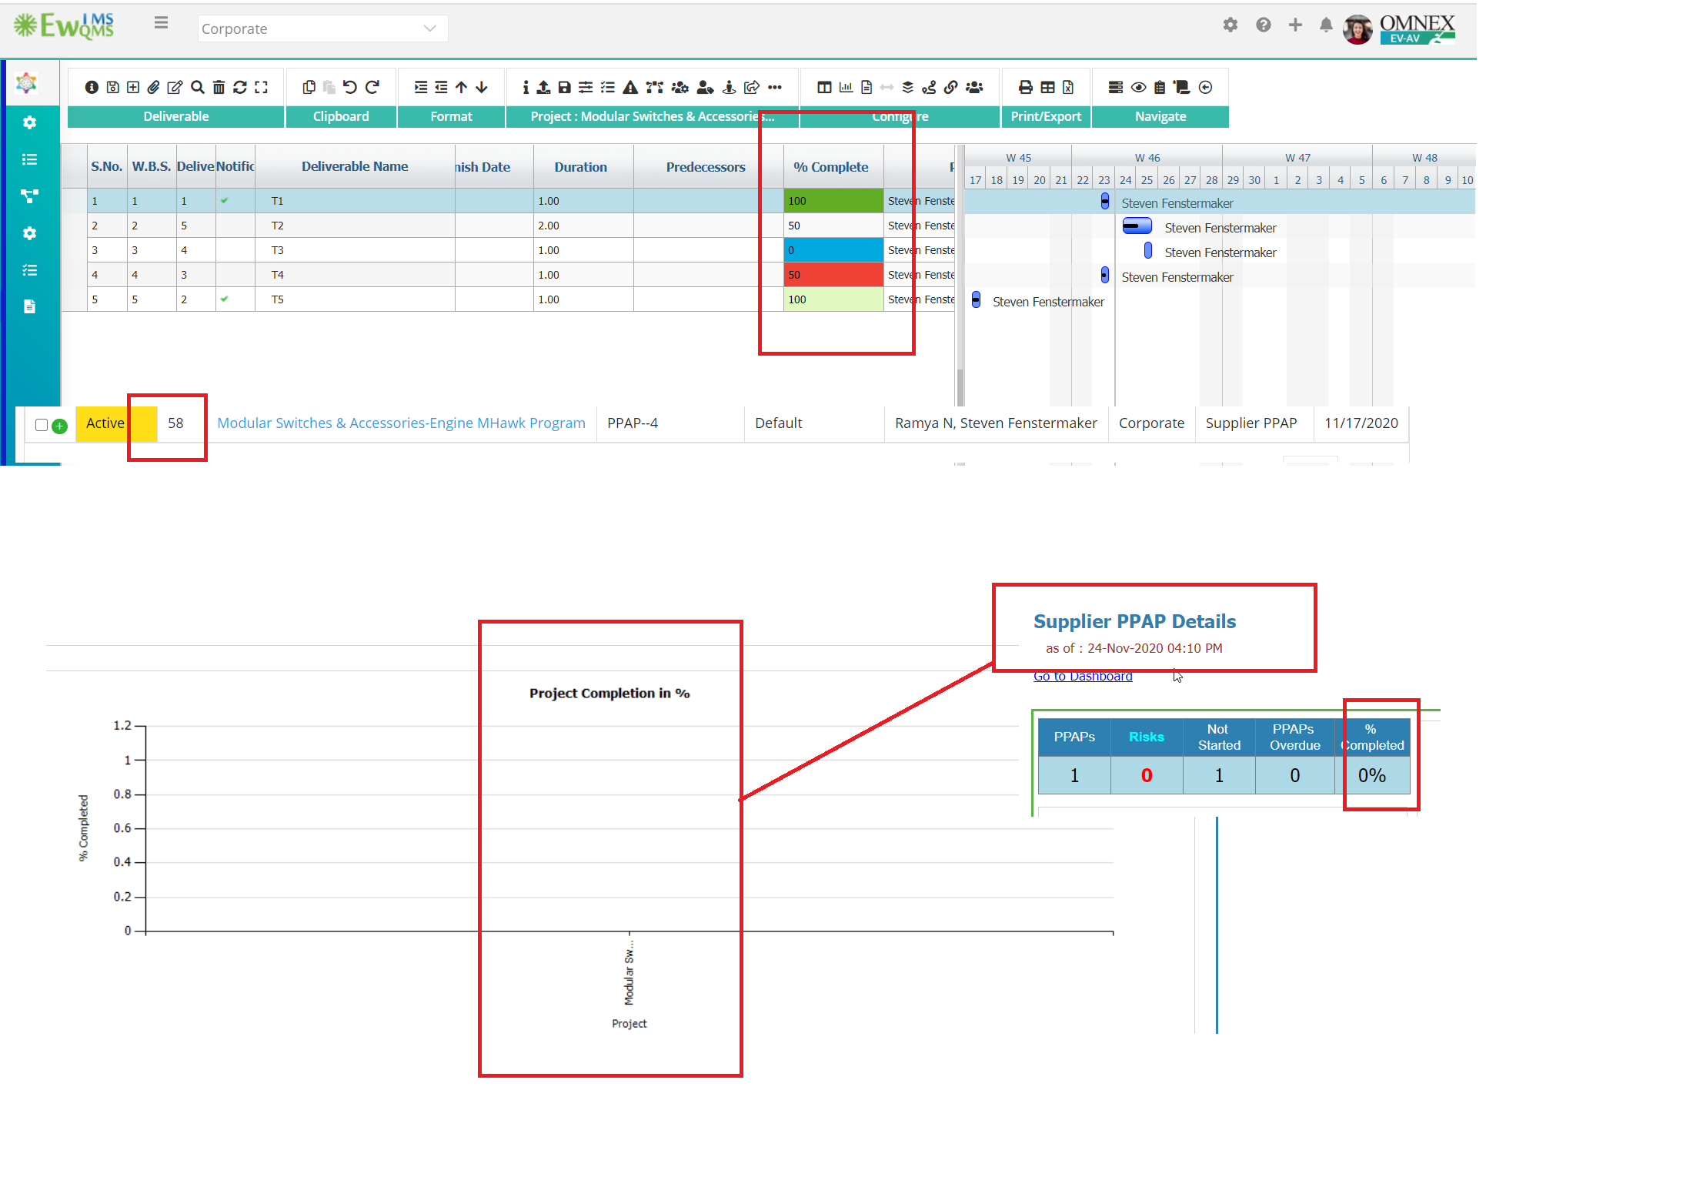Click the project save floppy icon

(565, 88)
